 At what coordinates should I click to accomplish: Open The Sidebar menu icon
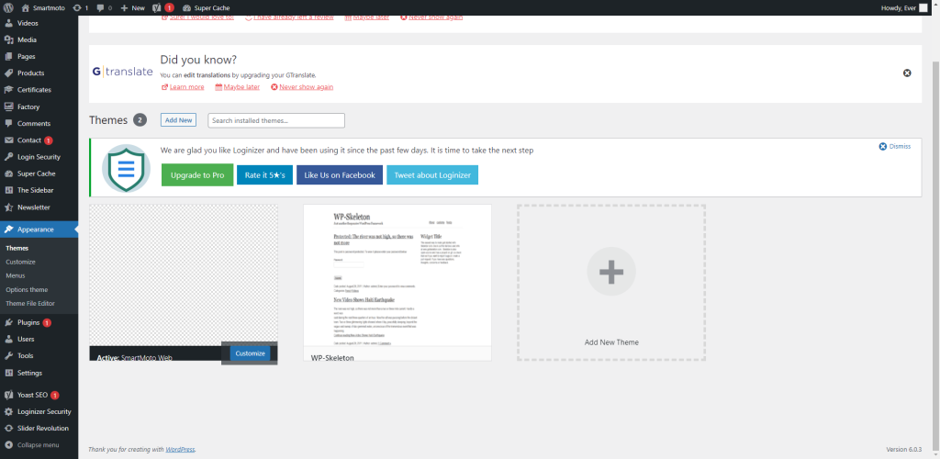coord(8,191)
